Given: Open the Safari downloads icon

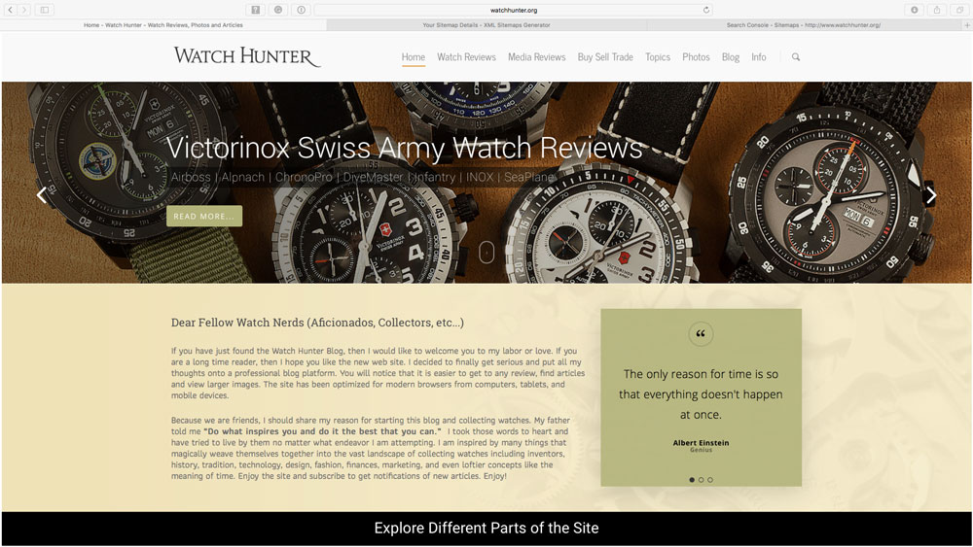Looking at the screenshot, I should [914, 10].
